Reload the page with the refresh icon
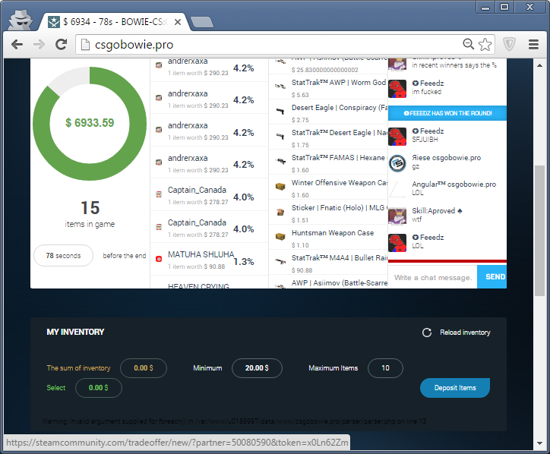Screen dimensions: 550x454 (x=62, y=45)
